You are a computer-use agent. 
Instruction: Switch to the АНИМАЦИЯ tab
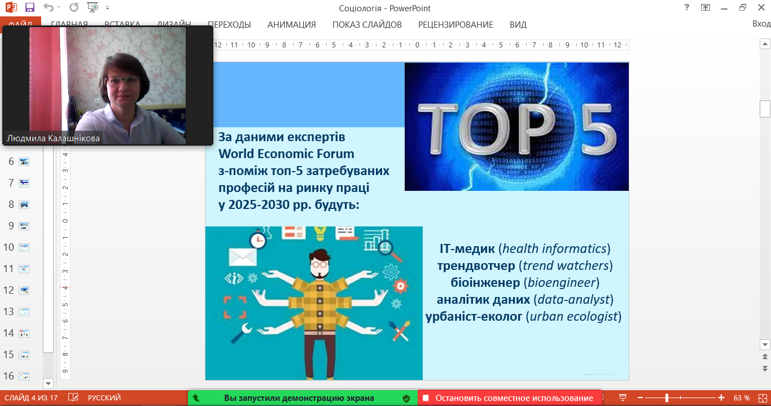[x=291, y=24]
